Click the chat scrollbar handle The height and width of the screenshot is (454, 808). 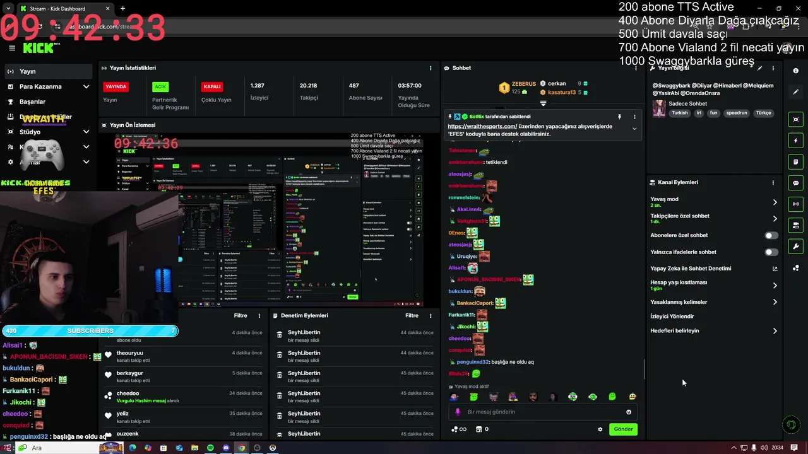click(x=644, y=370)
